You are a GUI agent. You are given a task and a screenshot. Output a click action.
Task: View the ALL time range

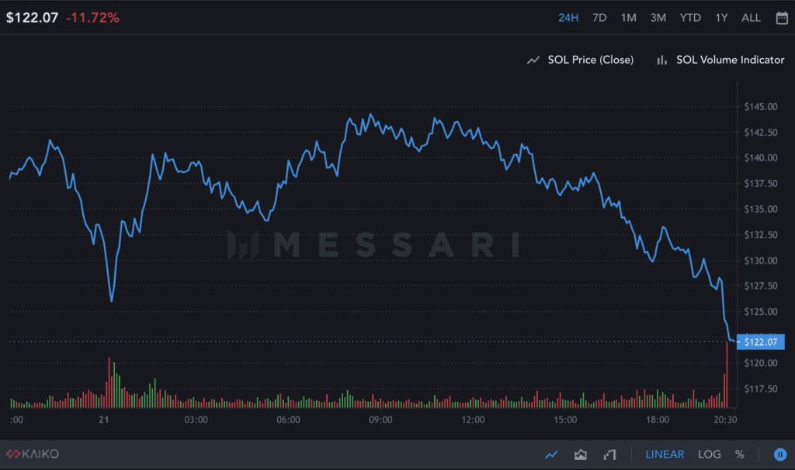coord(751,18)
